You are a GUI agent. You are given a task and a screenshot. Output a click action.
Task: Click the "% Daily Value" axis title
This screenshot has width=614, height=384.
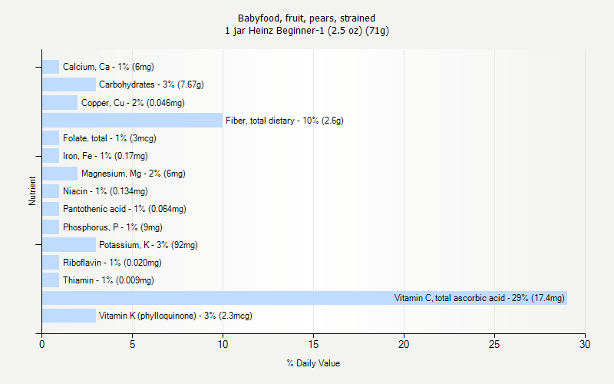click(x=313, y=363)
